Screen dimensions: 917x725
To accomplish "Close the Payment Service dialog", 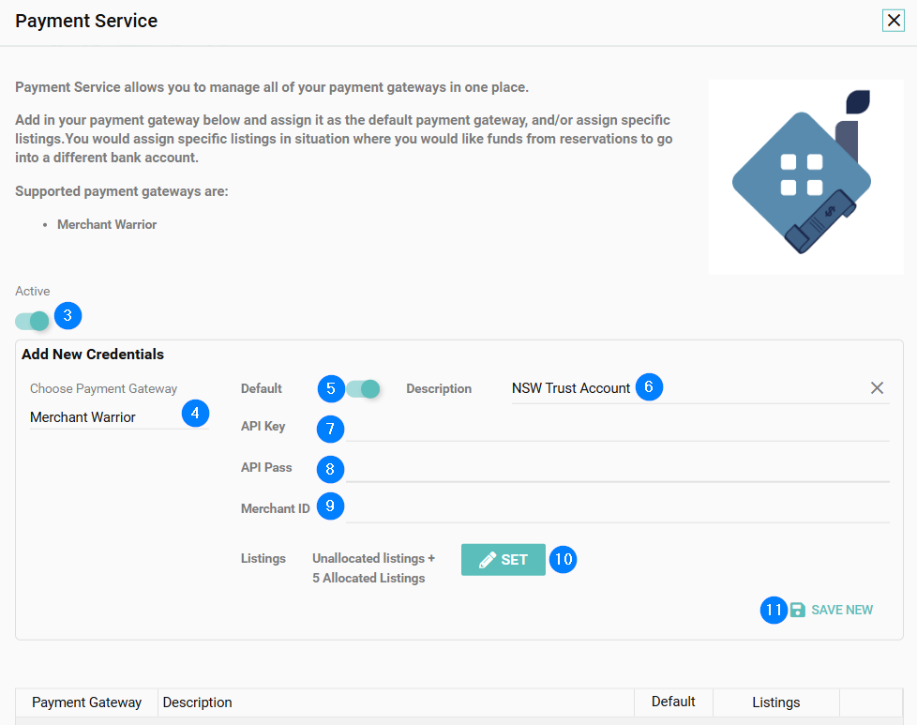I will 893,21.
